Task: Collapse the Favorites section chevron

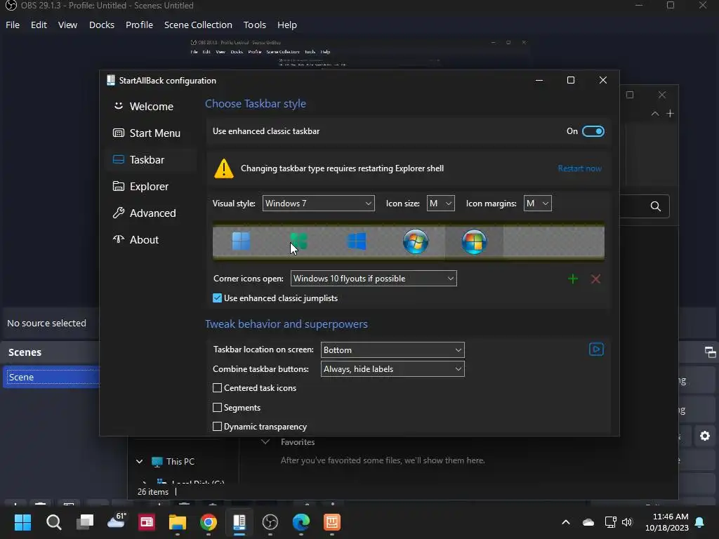Action: click(265, 442)
